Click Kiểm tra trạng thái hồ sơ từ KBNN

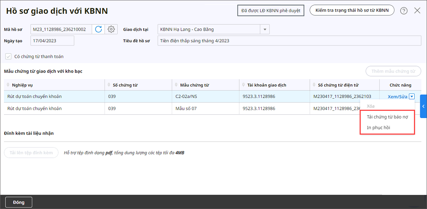pos(352,10)
